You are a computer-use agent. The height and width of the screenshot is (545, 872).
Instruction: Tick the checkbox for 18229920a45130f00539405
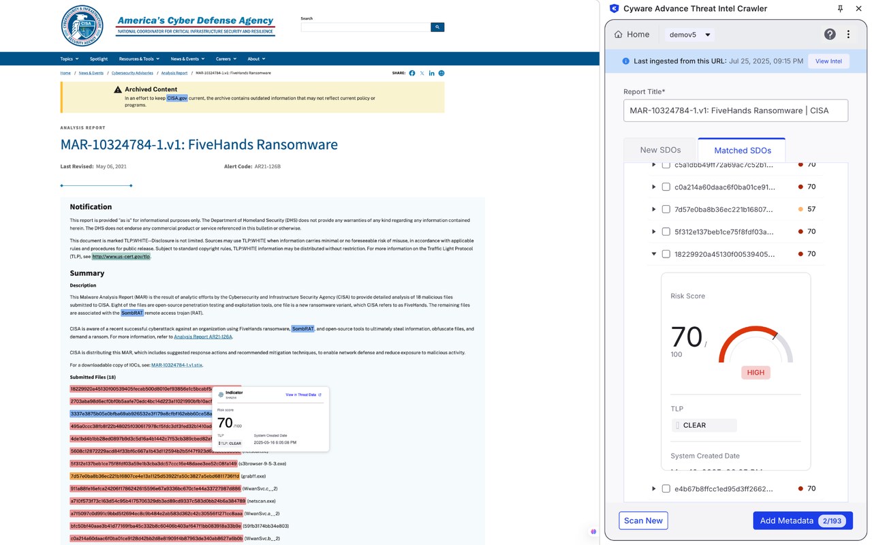(x=666, y=254)
